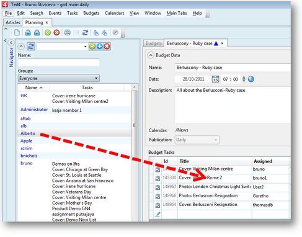Screen dimensions: 302x237
Task: Select bruno's task Cover: Veterans Day
Action: coord(71,192)
